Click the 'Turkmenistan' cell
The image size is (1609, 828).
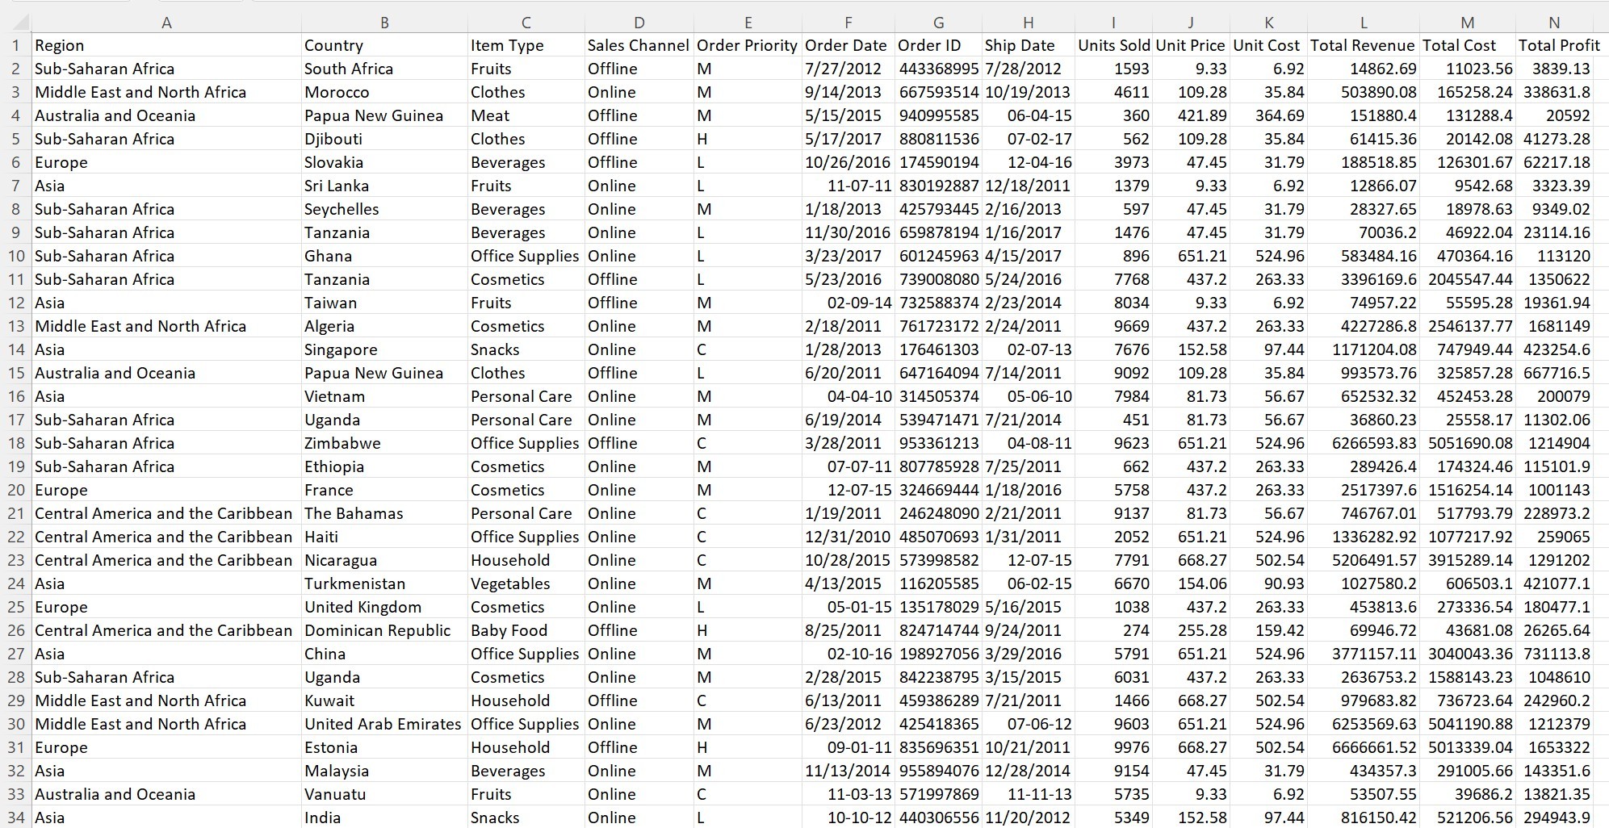384,583
